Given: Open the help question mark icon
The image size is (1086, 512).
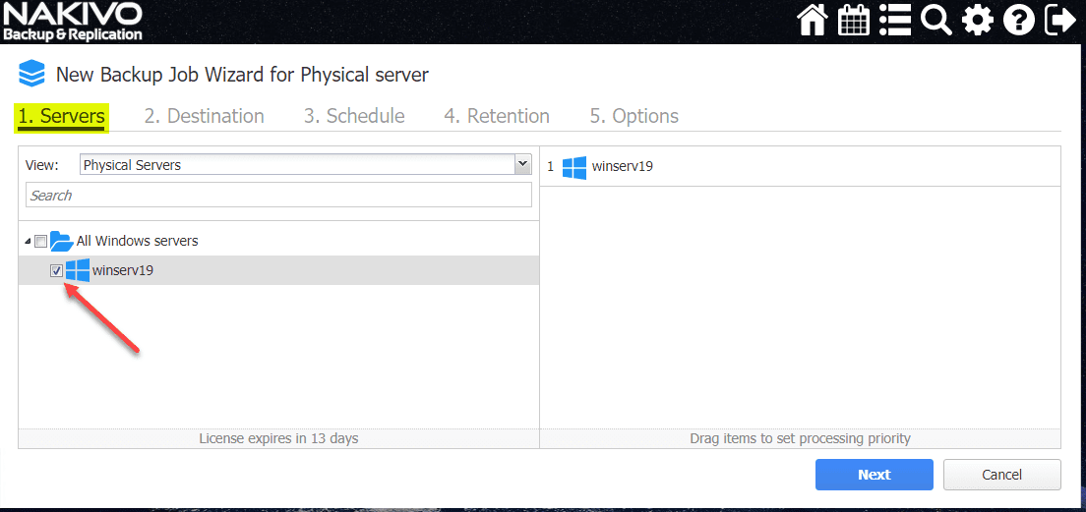Looking at the screenshot, I should [x=1019, y=20].
